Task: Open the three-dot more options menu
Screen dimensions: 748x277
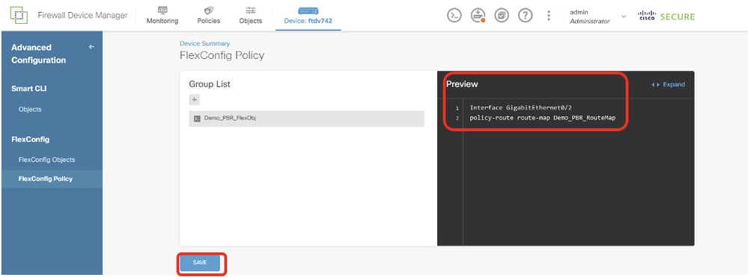Action: (549, 16)
